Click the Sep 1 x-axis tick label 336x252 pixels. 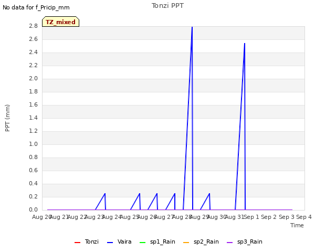click(251, 217)
